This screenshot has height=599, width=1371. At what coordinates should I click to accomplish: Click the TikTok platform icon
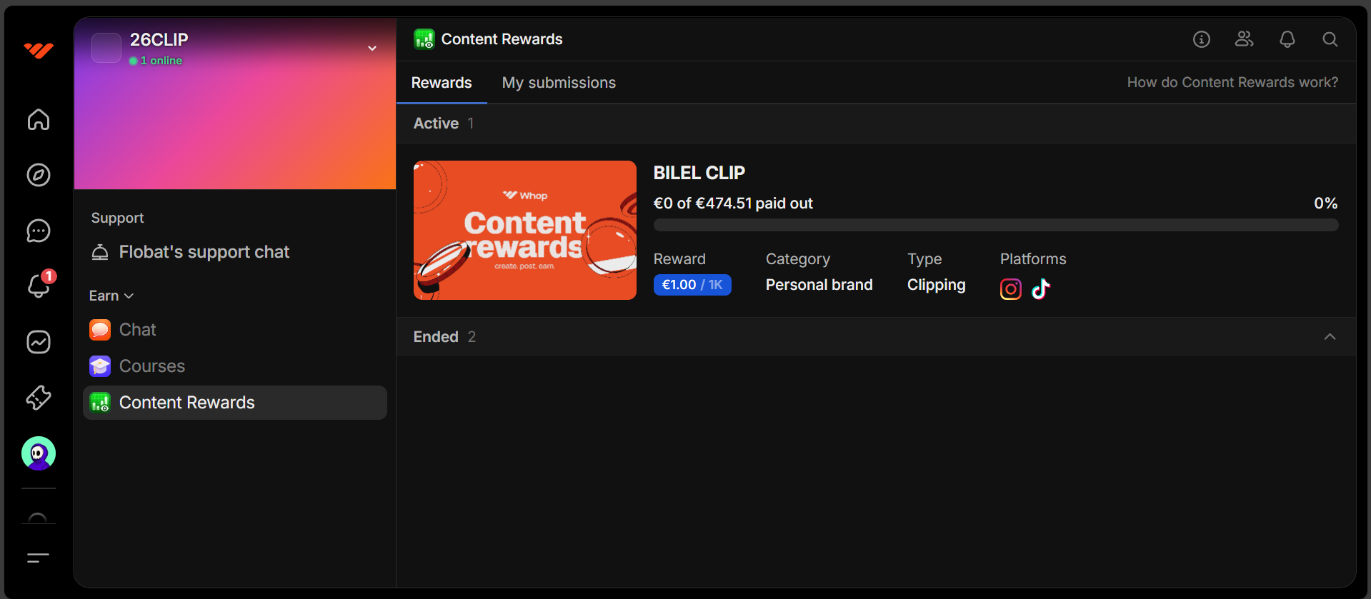pyautogui.click(x=1041, y=289)
